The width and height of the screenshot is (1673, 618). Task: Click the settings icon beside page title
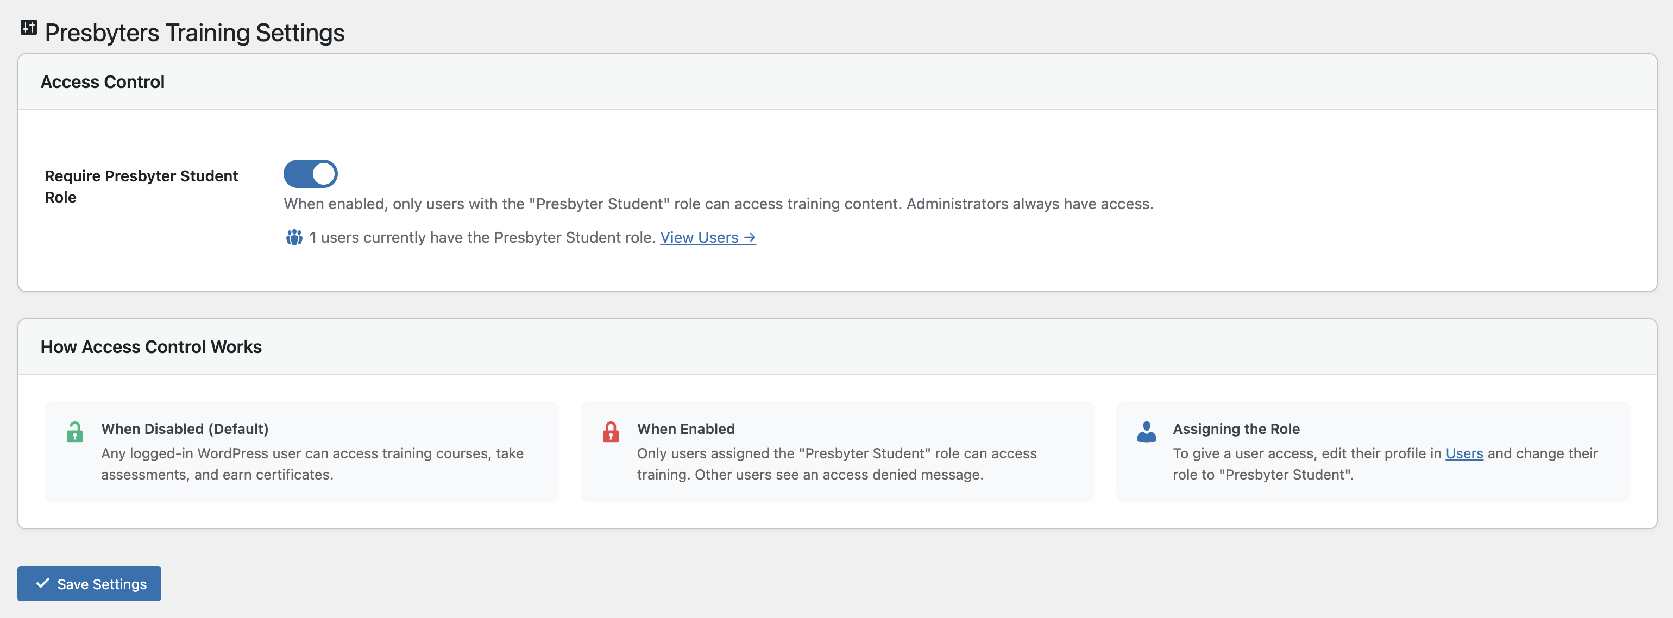click(29, 27)
